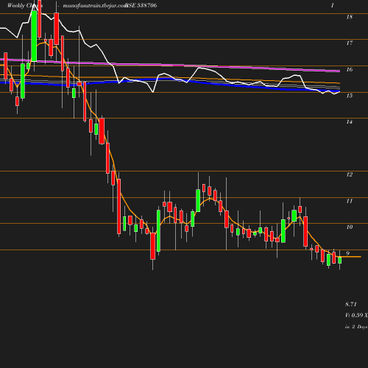Viewport: 368px width, 368px height.
Task: Click the price axis label 10
Action: point(350,227)
